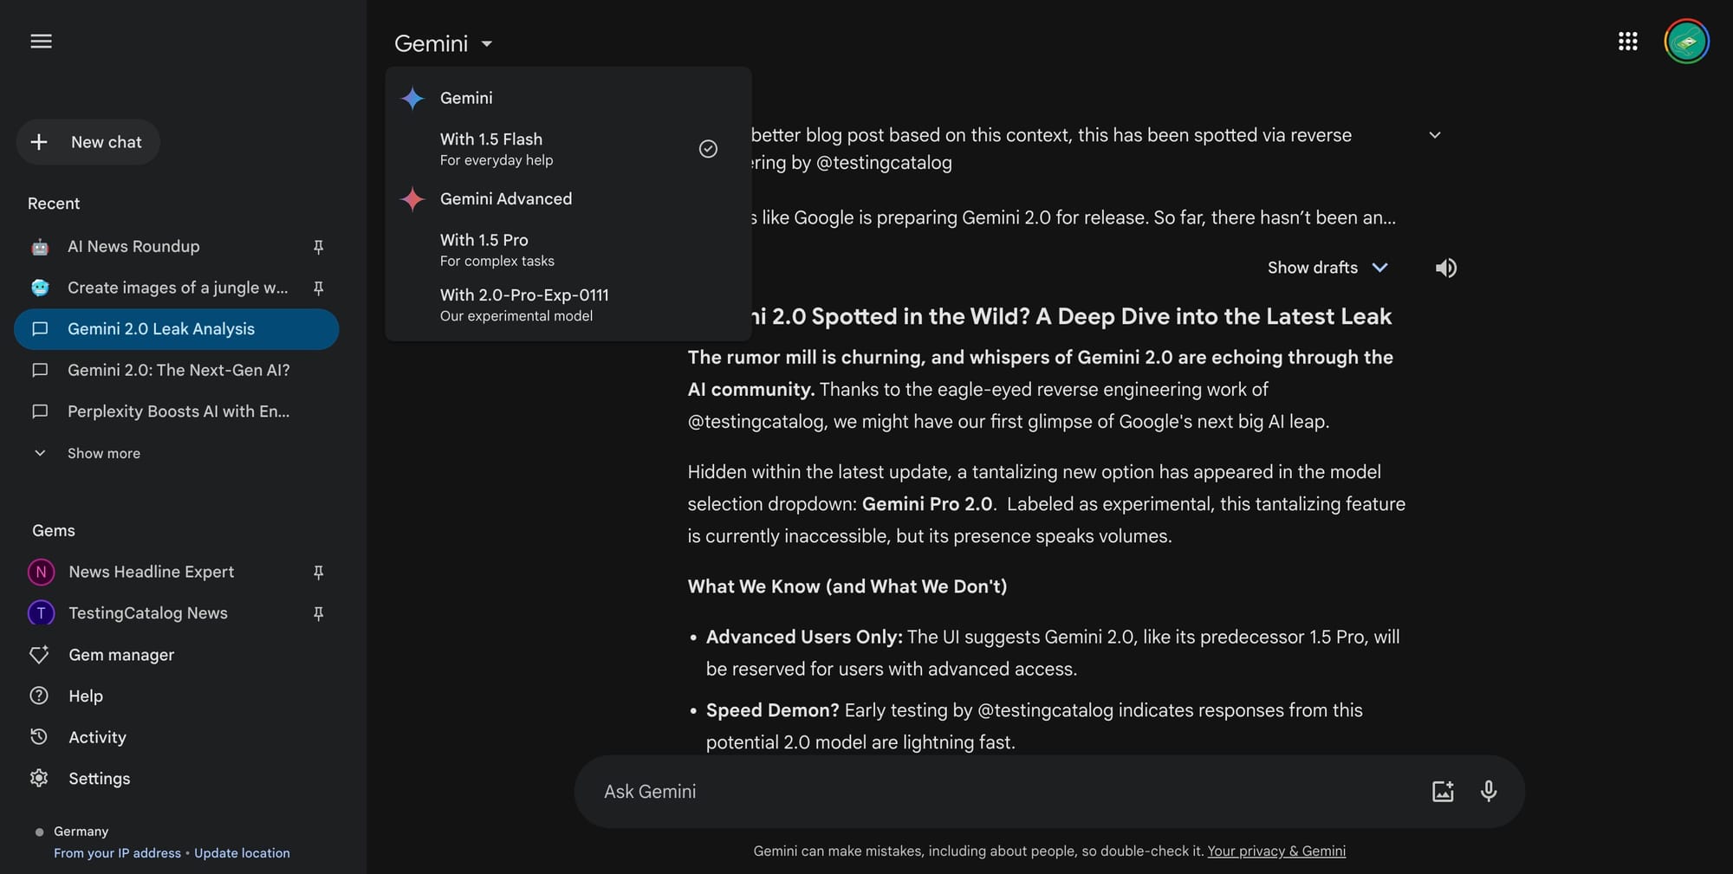Pin the AI News Roundup conversation
Image resolution: width=1733 pixels, height=874 pixels.
pyautogui.click(x=319, y=247)
